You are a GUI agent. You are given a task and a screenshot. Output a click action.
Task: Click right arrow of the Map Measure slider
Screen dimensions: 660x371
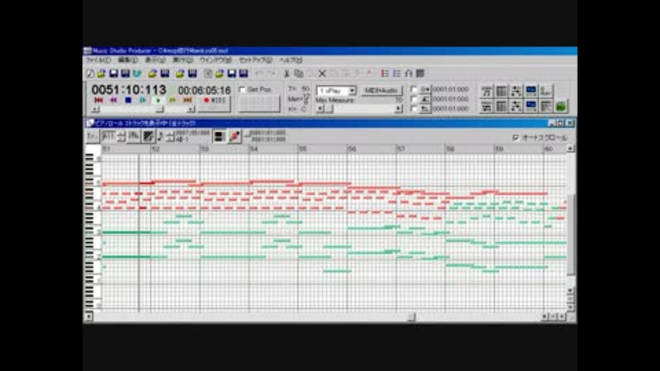(398, 109)
